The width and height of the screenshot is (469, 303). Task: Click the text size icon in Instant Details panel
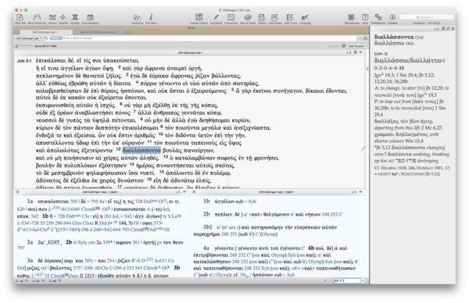pos(437,29)
